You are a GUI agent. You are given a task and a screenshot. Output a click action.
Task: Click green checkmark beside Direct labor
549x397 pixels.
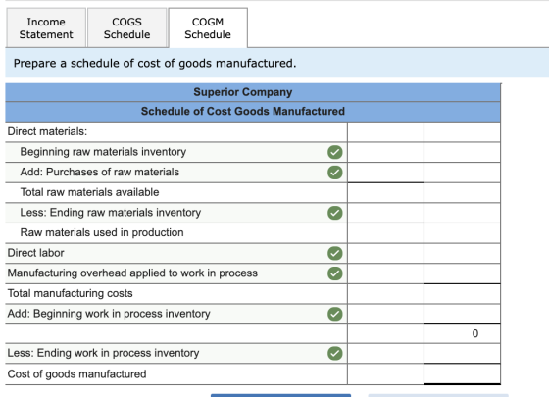tap(335, 253)
